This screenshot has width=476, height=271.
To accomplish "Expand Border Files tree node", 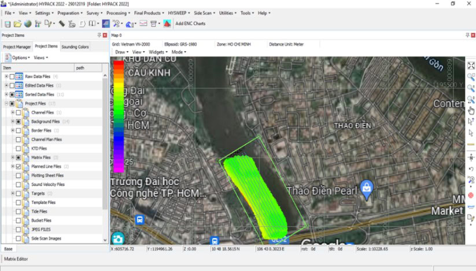I will (13, 131).
